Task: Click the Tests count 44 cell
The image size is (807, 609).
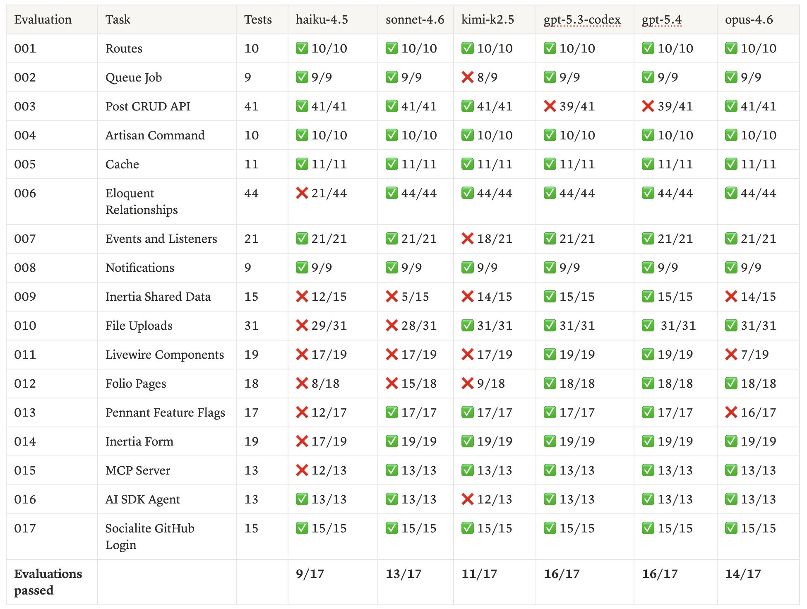Action: pyautogui.click(x=251, y=193)
